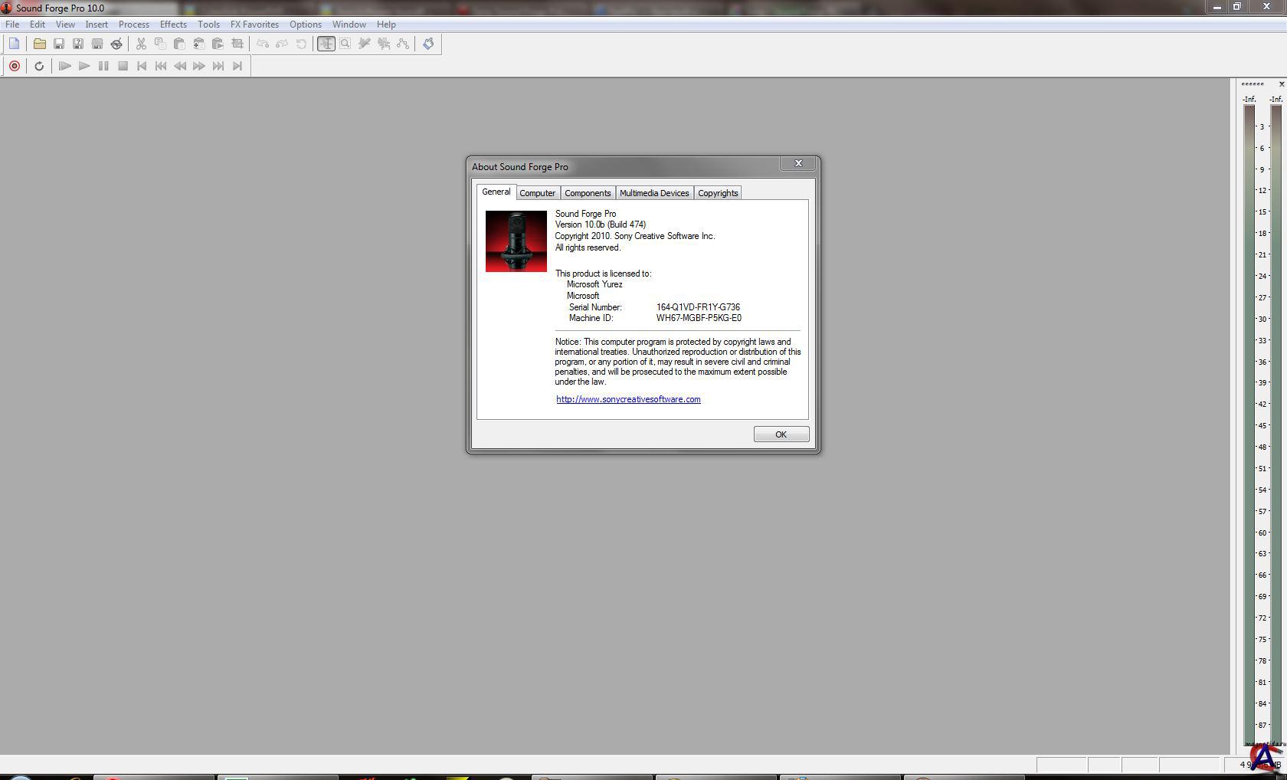Click the Redo icon

pyautogui.click(x=282, y=44)
